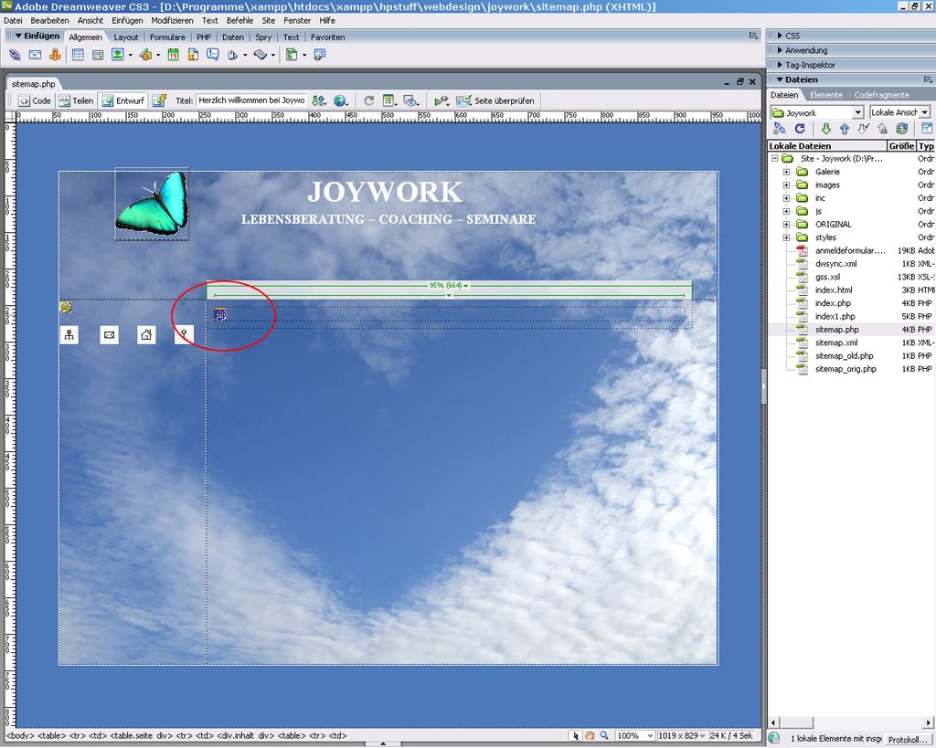Preview page in browser globe icon

(341, 100)
